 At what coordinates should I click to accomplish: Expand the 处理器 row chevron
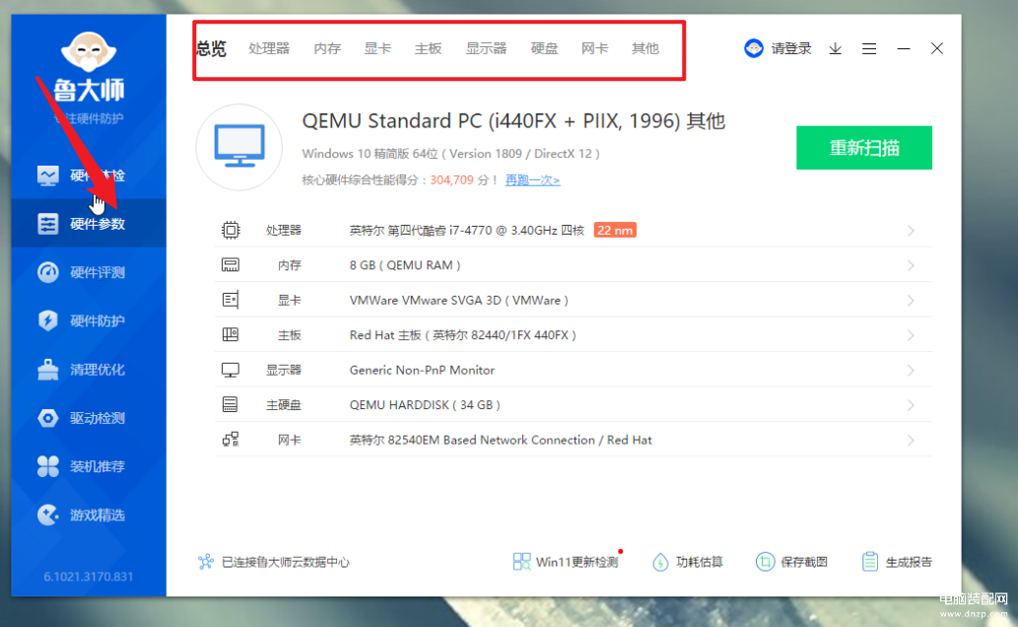[x=911, y=231]
